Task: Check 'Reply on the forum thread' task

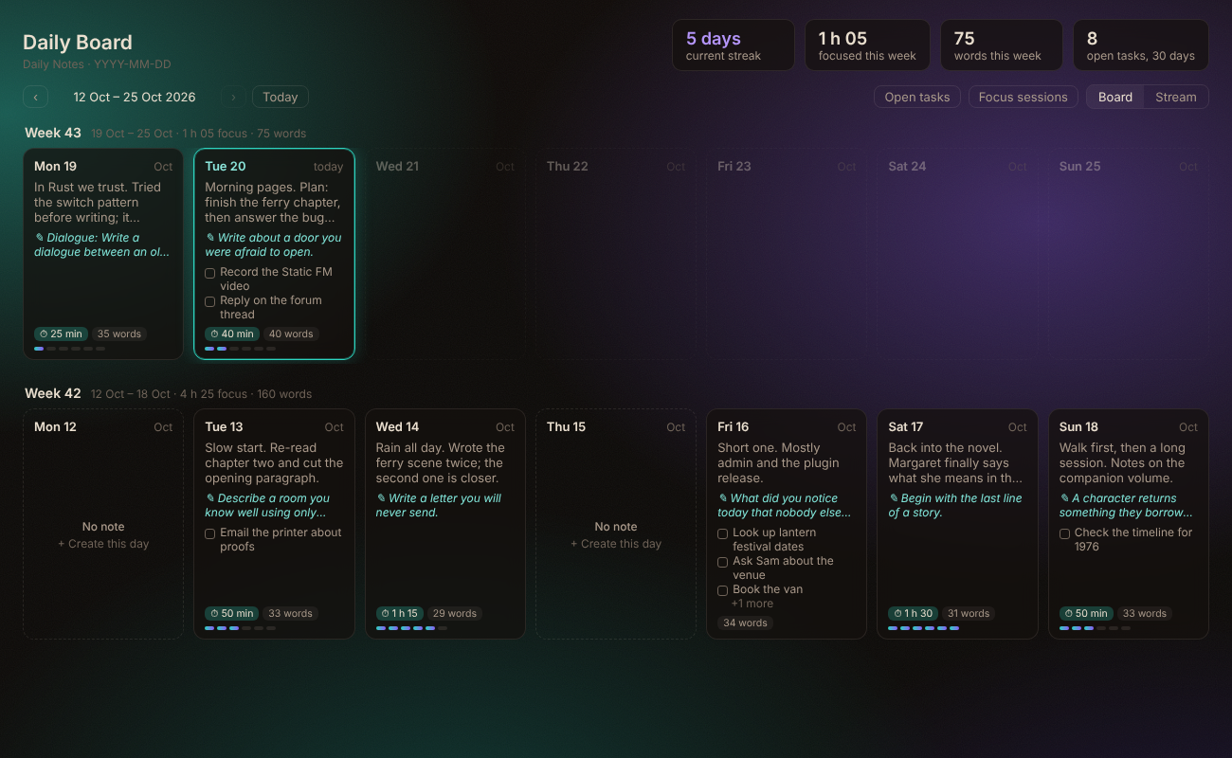Action: pyautogui.click(x=210, y=301)
